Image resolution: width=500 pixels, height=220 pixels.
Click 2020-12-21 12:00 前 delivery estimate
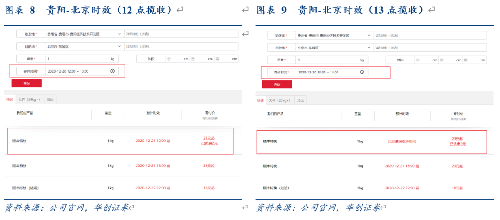pos(153,141)
